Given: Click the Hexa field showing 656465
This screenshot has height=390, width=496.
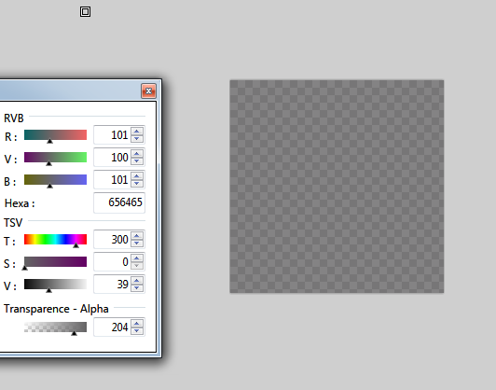Looking at the screenshot, I should (119, 202).
